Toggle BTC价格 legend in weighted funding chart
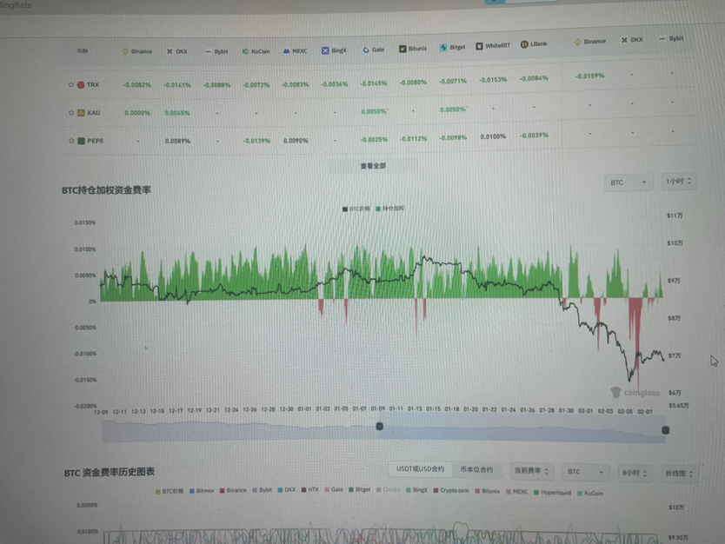Viewport: 725px width, 544px height. [356, 209]
